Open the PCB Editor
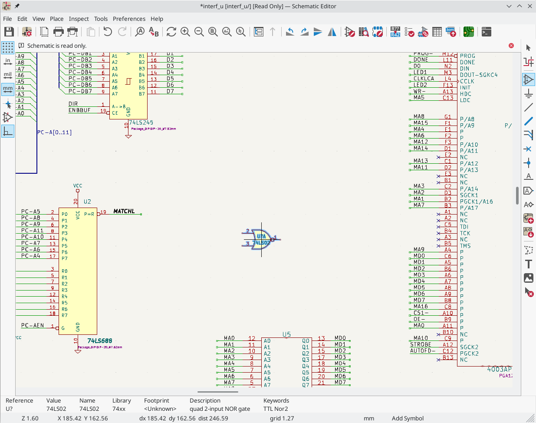Screen dimensions: 536x423 pyautogui.click(x=469, y=32)
